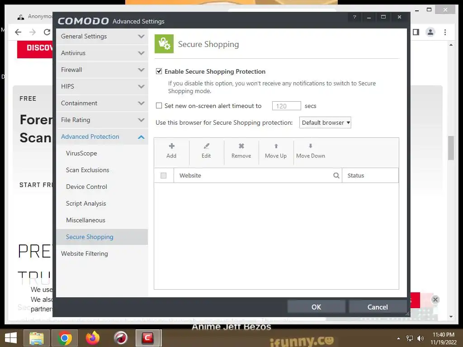
Task: Open Chrome three-dot menu
Action: pyautogui.click(x=445, y=32)
